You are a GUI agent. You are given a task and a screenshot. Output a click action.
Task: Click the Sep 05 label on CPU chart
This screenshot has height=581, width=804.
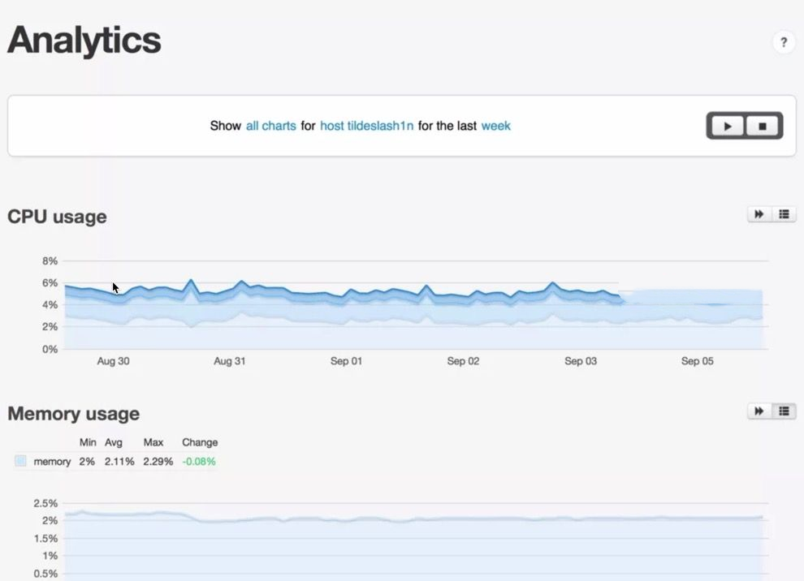click(x=697, y=361)
